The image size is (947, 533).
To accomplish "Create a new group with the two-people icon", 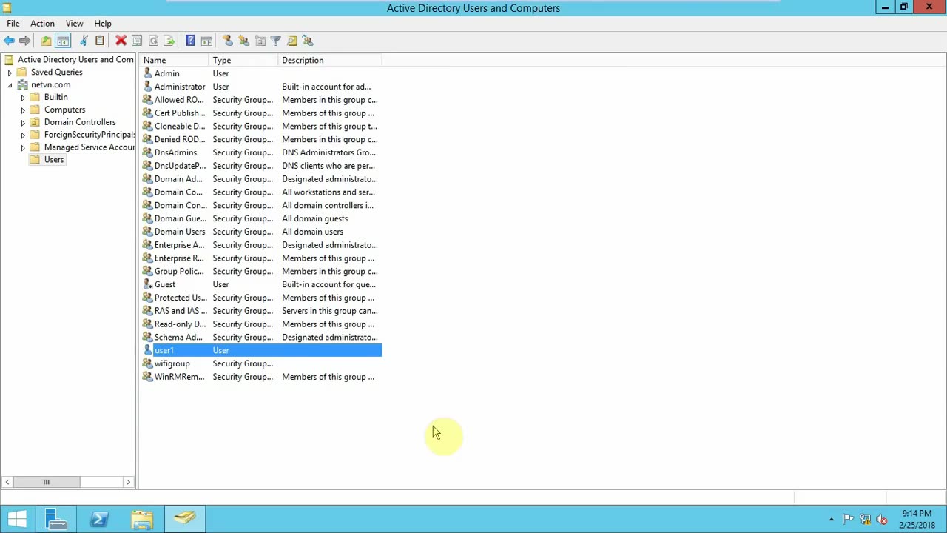I will click(x=243, y=41).
